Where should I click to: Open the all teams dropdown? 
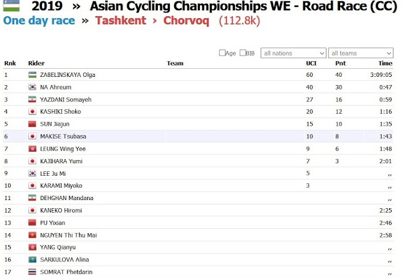click(x=361, y=53)
